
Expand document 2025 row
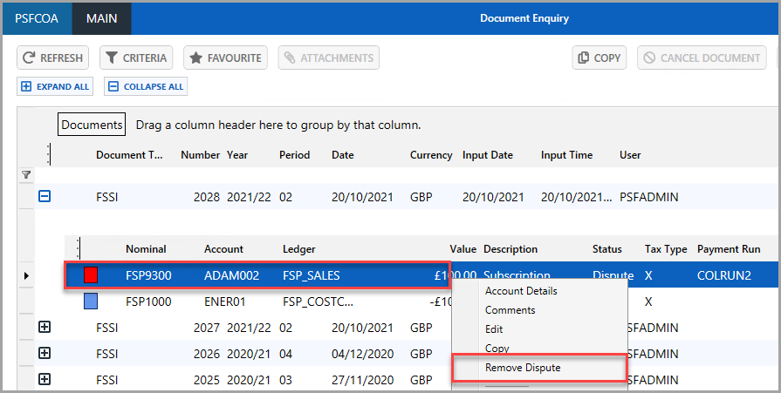[x=45, y=380]
